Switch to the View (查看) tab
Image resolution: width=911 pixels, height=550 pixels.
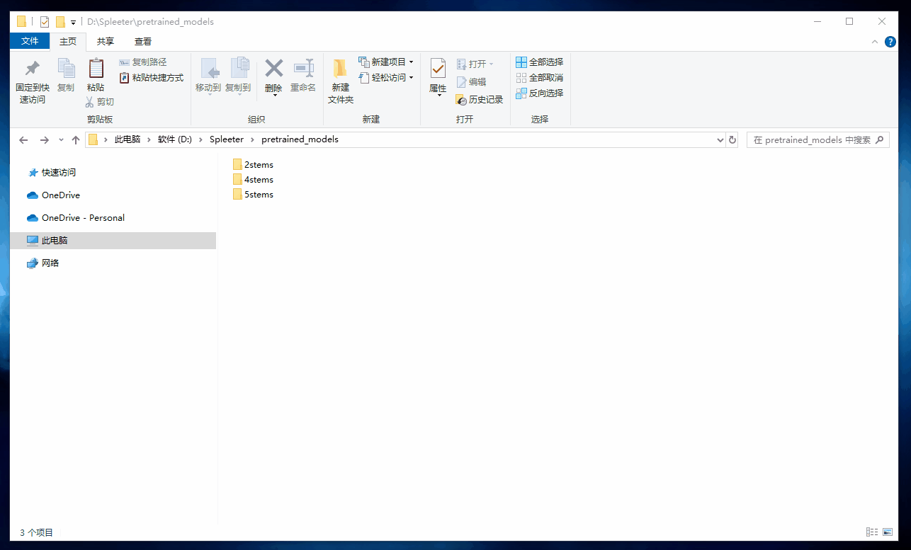[143, 42]
